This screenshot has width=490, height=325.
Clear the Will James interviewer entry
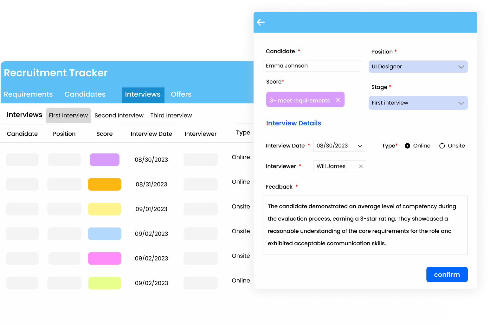[x=361, y=166]
